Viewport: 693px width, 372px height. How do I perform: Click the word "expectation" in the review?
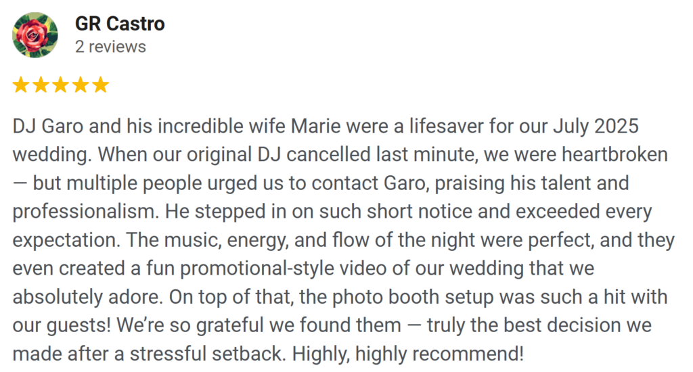[x=61, y=240]
